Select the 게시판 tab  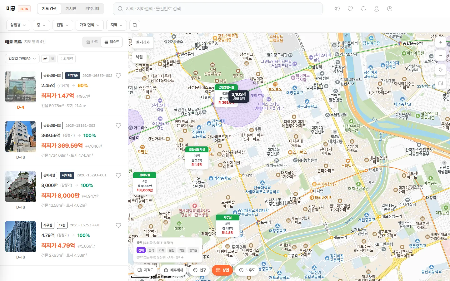[x=71, y=9]
